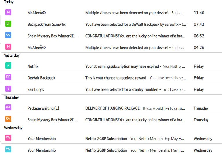The height and width of the screenshot is (155, 222).
Task: Select the sender name 'Netflix'
Action: [33, 66]
